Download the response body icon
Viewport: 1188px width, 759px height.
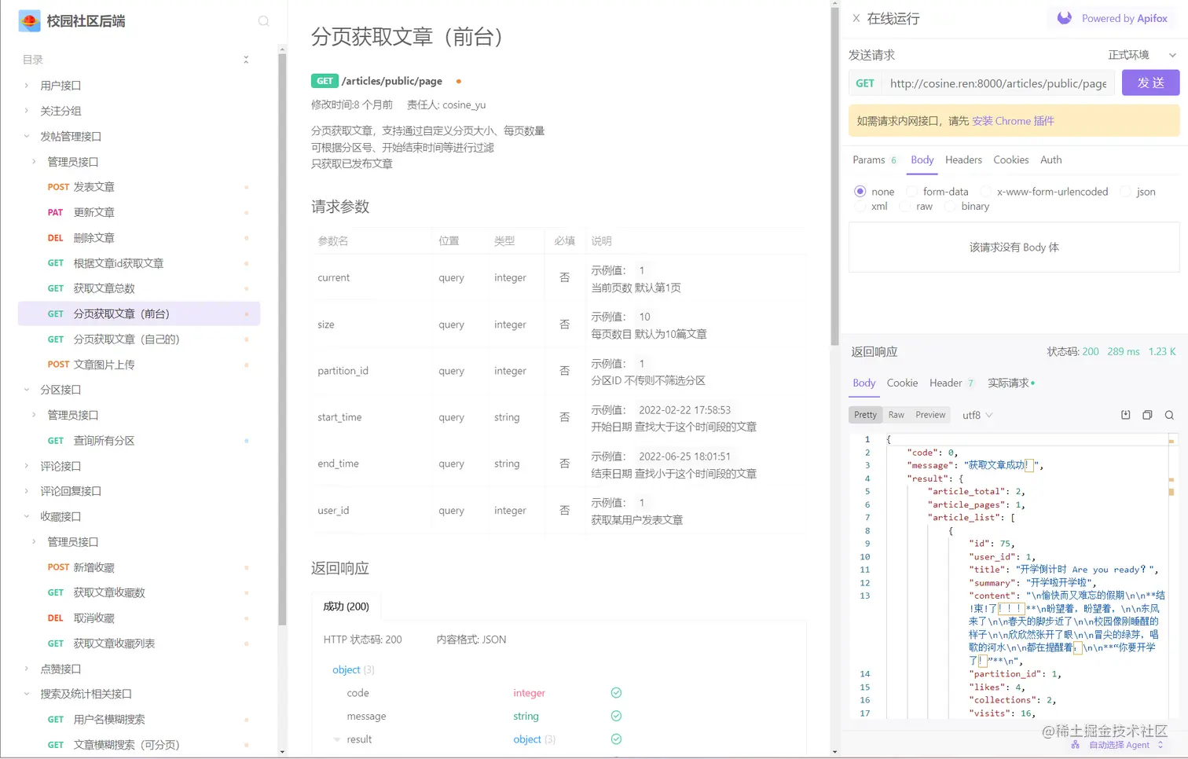[1125, 415]
